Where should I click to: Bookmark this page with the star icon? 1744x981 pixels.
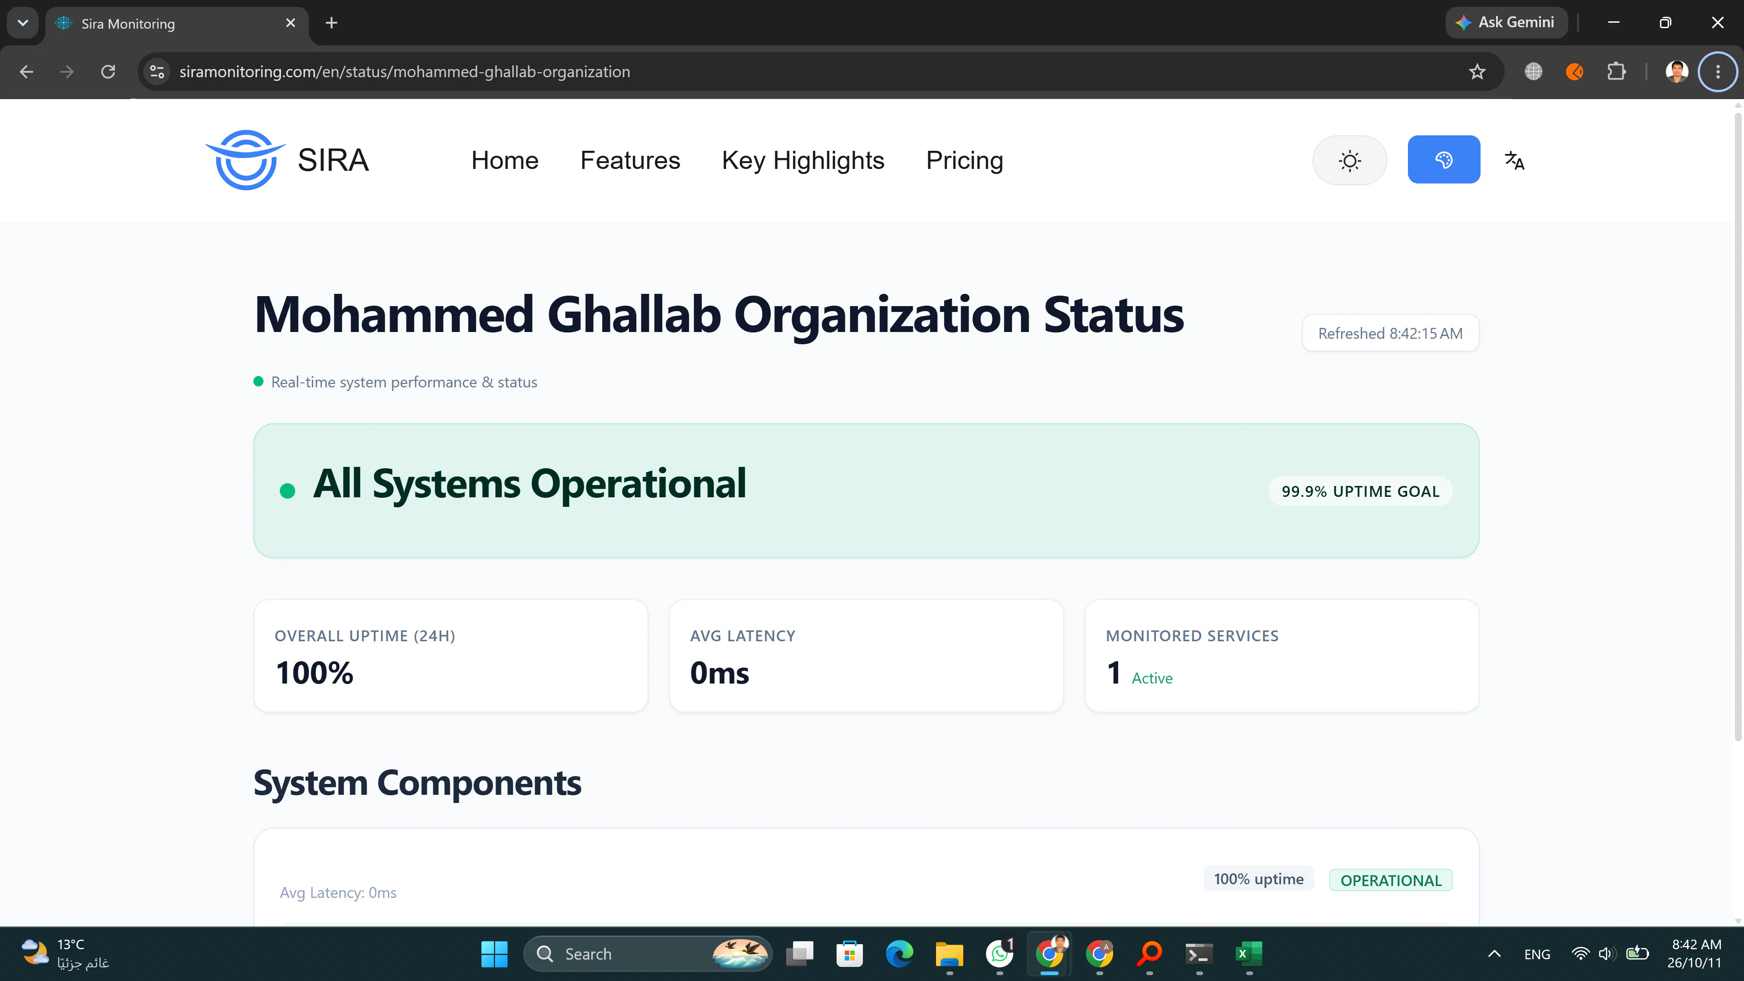1476,72
